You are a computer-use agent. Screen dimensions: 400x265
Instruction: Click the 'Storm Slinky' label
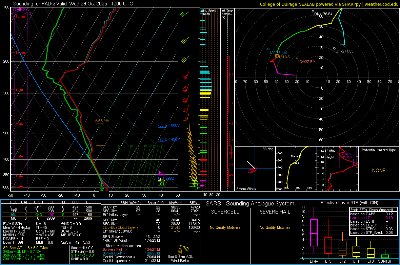point(246,189)
